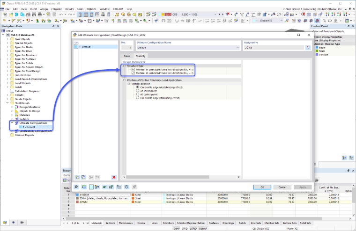Open the 1 - Global XYZ coordinate system dropdown
The image size is (356, 231).
point(281,21)
